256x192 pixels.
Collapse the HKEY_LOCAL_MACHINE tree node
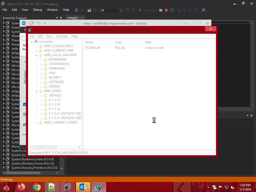36,55
